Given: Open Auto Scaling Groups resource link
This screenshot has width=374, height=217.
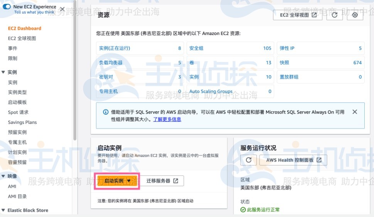Looking at the screenshot, I should pos(211,91).
